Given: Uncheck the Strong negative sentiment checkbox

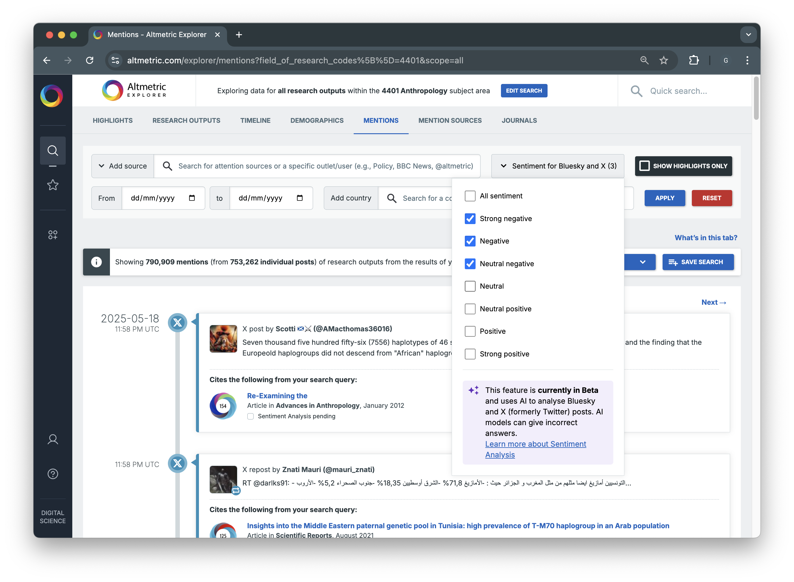Looking at the screenshot, I should pos(470,218).
